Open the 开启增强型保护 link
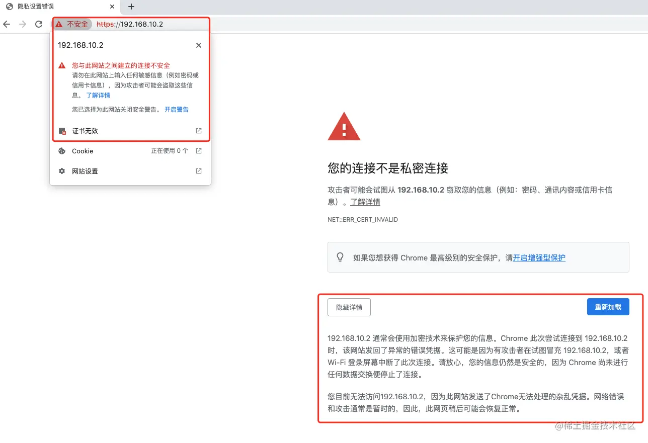This screenshot has height=443, width=648. coord(539,257)
